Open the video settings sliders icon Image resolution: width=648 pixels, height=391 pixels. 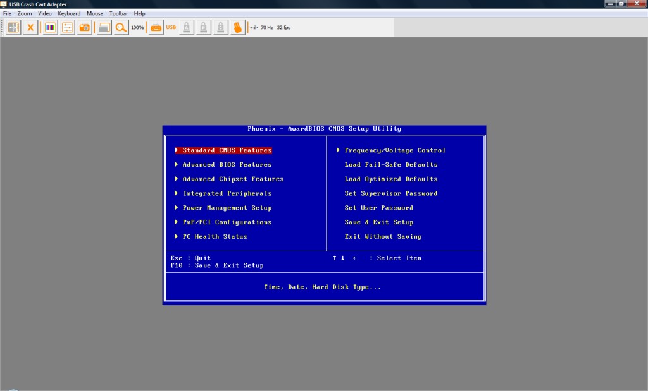[x=67, y=28]
